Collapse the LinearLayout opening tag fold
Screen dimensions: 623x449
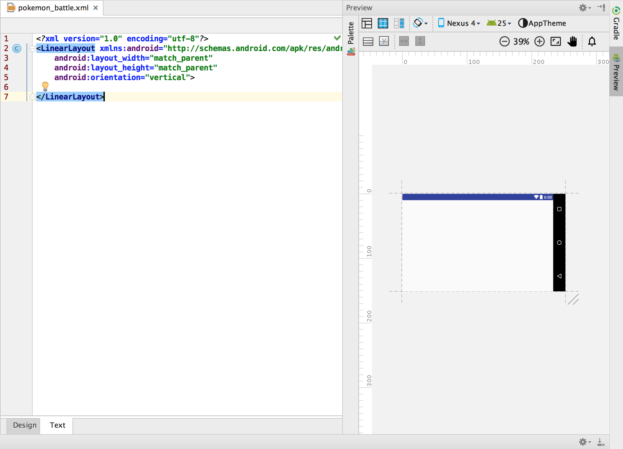(x=32, y=49)
